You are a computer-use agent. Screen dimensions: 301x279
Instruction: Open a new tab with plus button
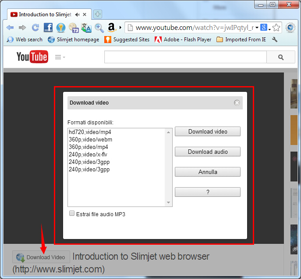(x=98, y=14)
